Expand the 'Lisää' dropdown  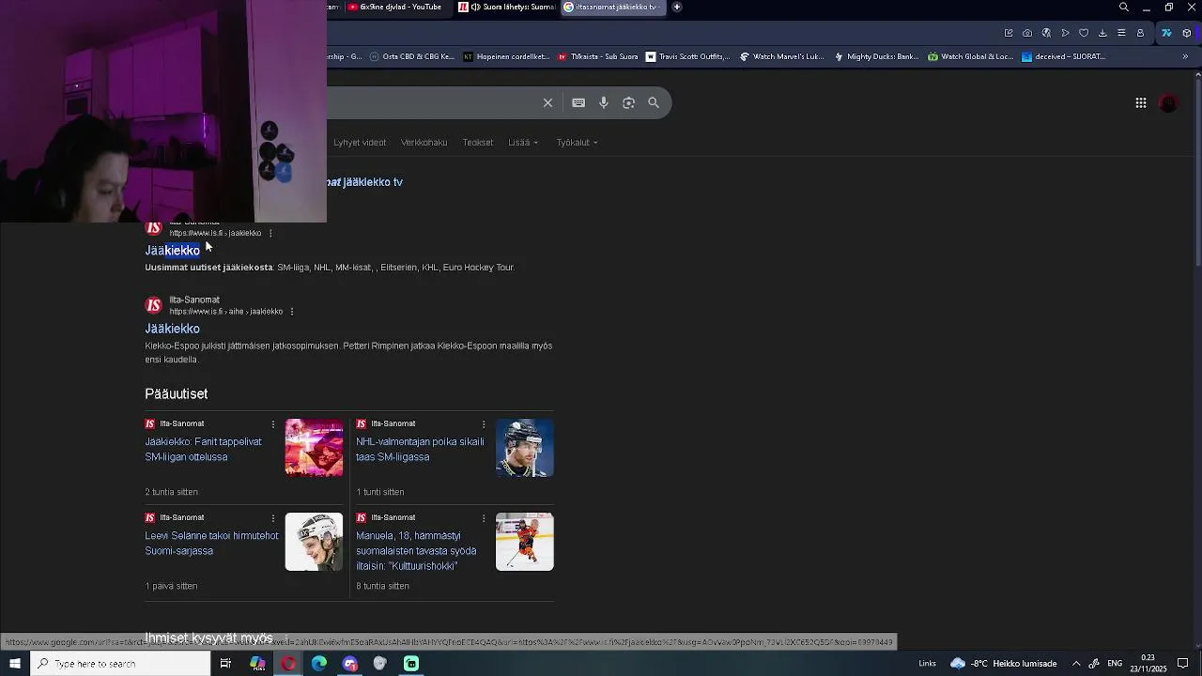point(523,143)
